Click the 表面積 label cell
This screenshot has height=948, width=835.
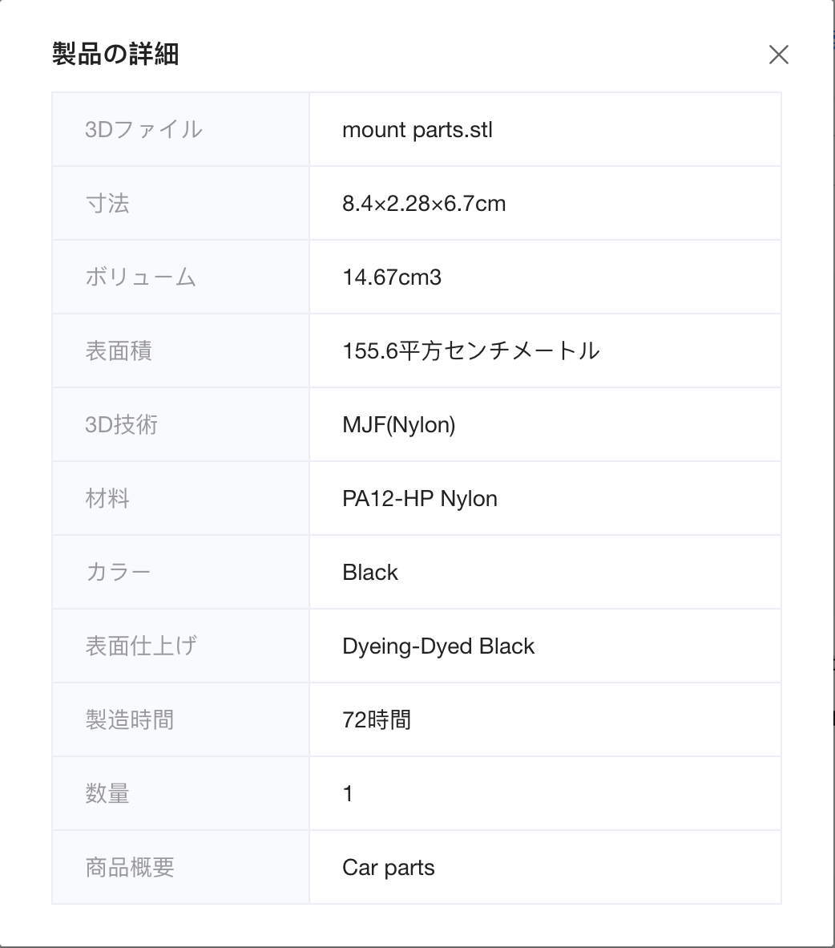pyautogui.click(x=180, y=350)
